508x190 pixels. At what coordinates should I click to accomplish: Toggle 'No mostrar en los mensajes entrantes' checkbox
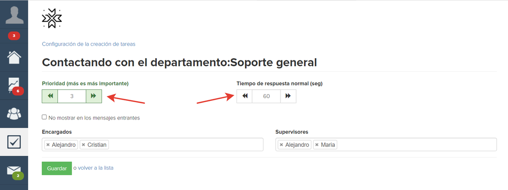(x=44, y=117)
